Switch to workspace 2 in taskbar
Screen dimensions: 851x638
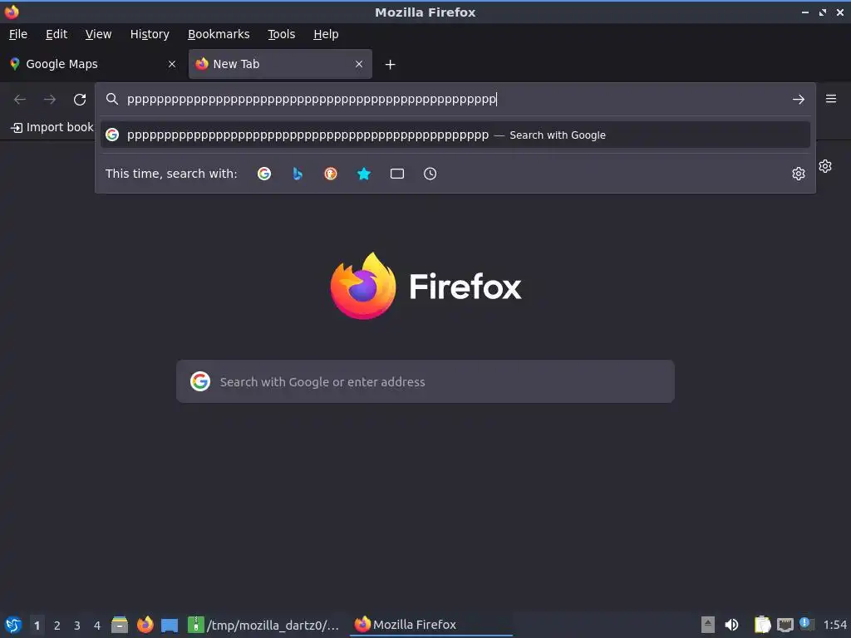[x=57, y=626]
